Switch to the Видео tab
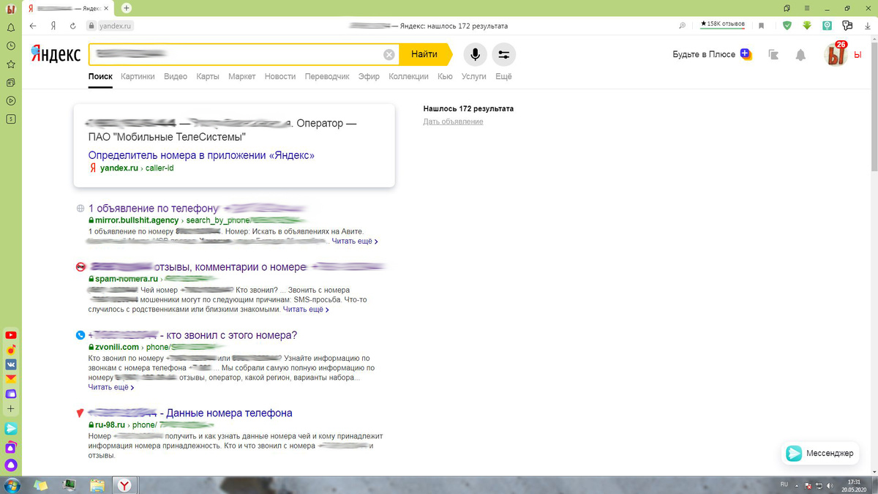Screen dimensions: 878x494 tap(176, 76)
